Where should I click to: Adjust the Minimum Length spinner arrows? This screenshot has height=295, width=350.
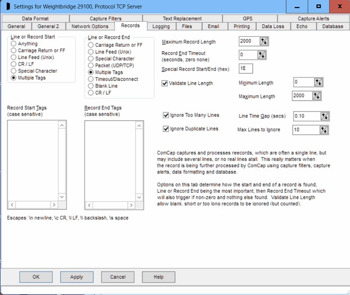[x=318, y=82]
